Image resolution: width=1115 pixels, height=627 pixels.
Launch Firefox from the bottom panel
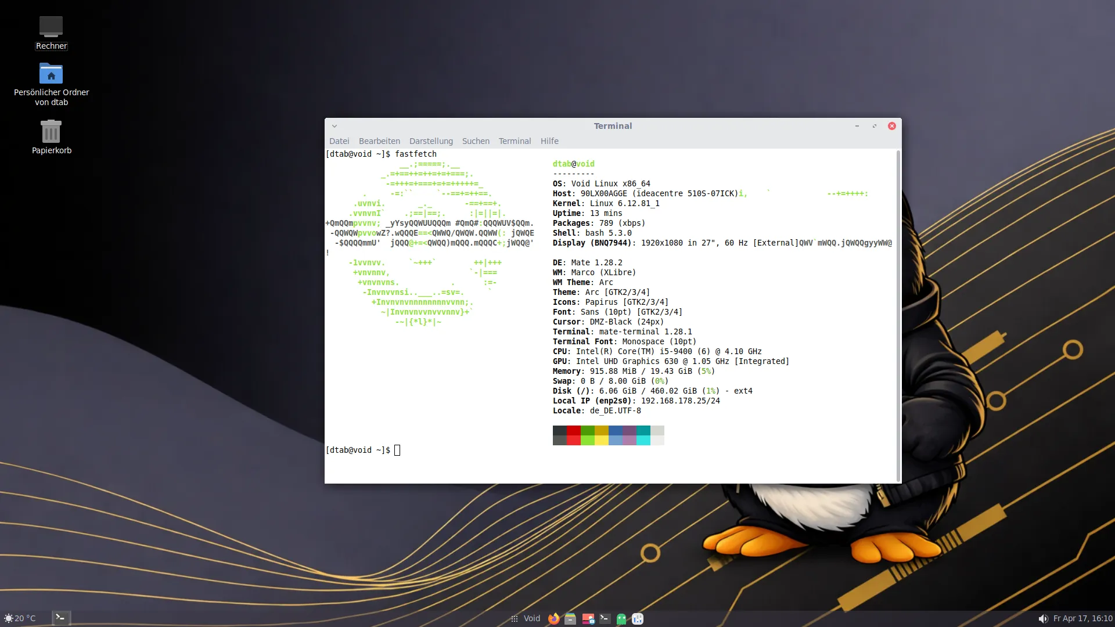point(553,618)
